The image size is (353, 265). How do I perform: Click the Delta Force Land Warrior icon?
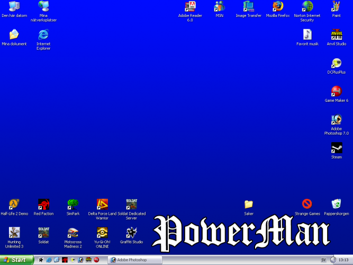coord(102,204)
